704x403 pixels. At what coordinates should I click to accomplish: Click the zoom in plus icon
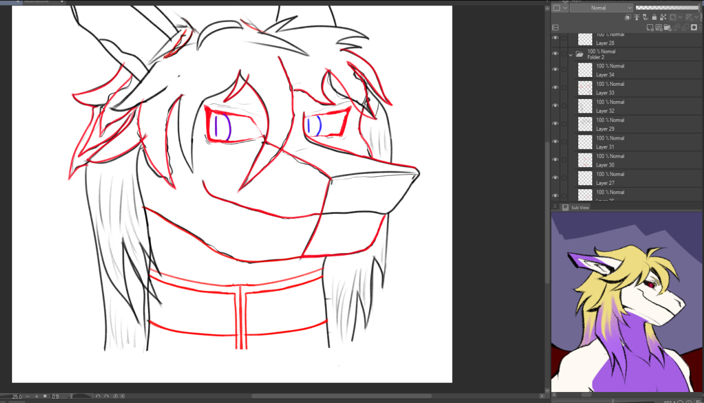37,396
